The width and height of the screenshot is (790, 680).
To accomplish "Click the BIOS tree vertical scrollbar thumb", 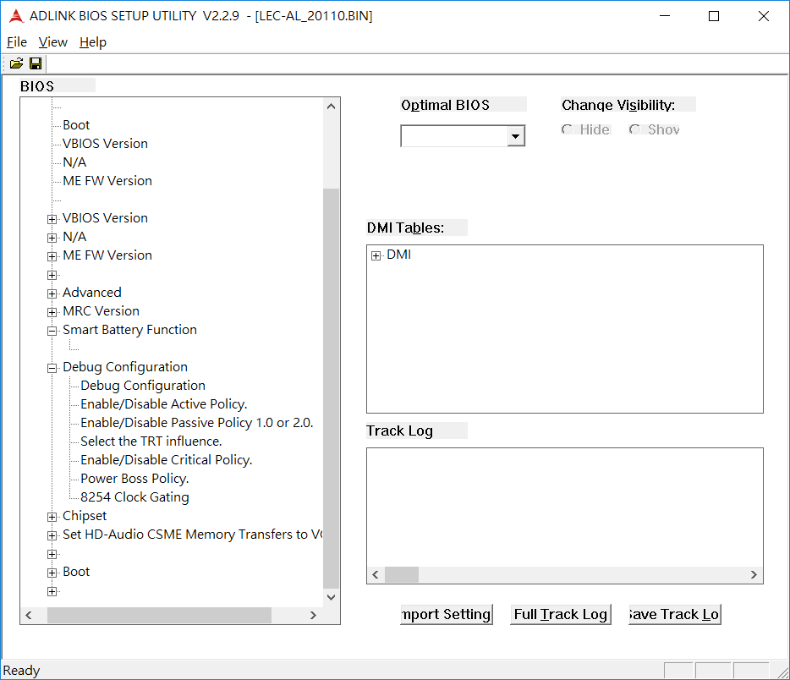I will pyautogui.click(x=331, y=388).
